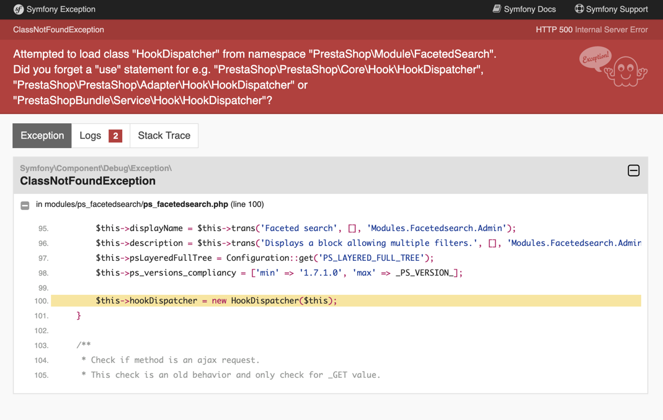Viewport: 663px width, 420px height.
Task: Click the Symfony Docs book icon
Action: point(497,9)
